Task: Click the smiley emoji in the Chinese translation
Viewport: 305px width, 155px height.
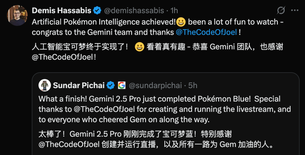Action: tap(140, 47)
